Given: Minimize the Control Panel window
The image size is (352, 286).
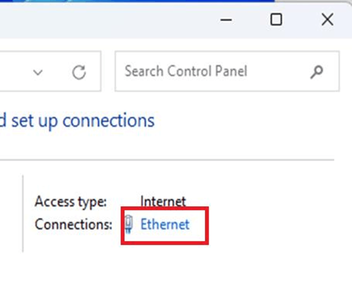Looking at the screenshot, I should point(226,20).
